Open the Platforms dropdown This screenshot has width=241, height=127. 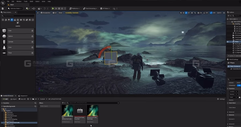click(74, 9)
